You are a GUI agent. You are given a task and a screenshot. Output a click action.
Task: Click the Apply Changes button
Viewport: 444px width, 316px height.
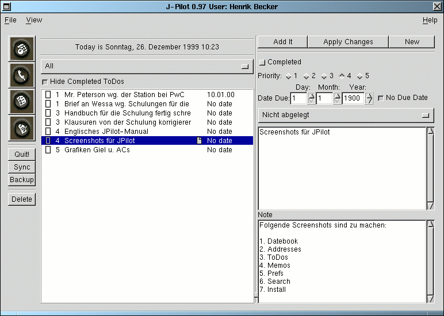348,42
